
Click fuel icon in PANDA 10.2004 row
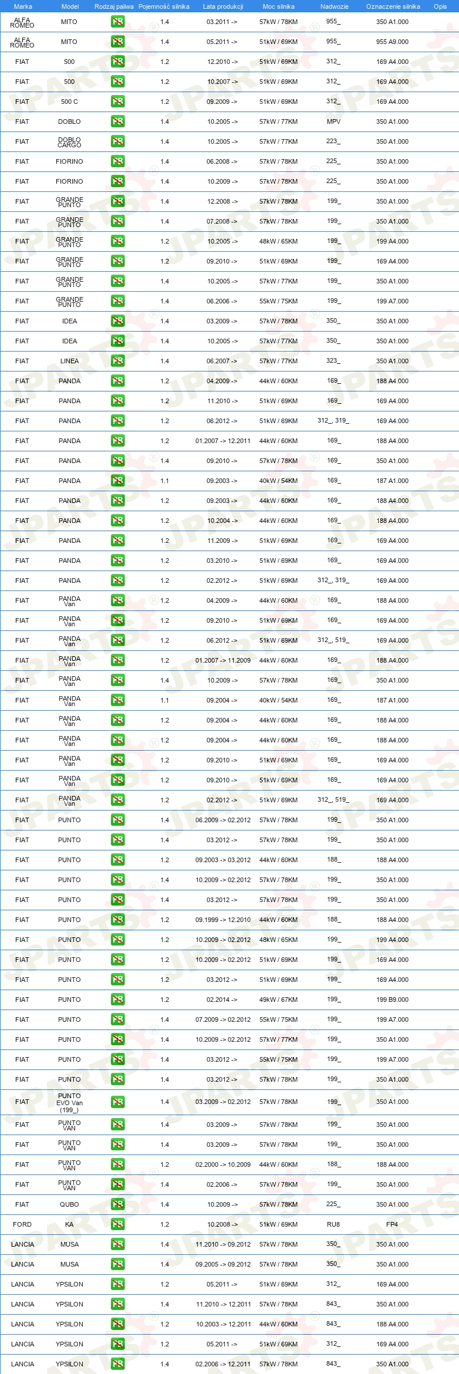(117, 521)
